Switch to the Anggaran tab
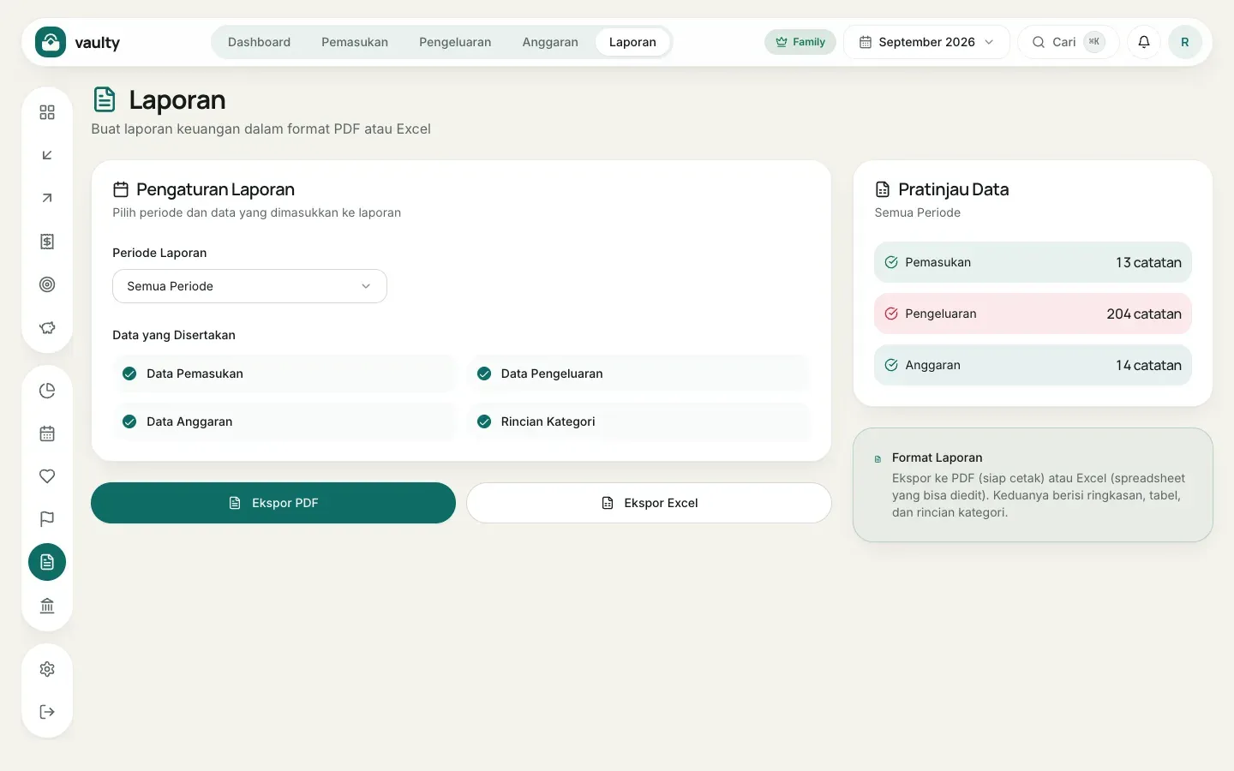 click(x=550, y=42)
